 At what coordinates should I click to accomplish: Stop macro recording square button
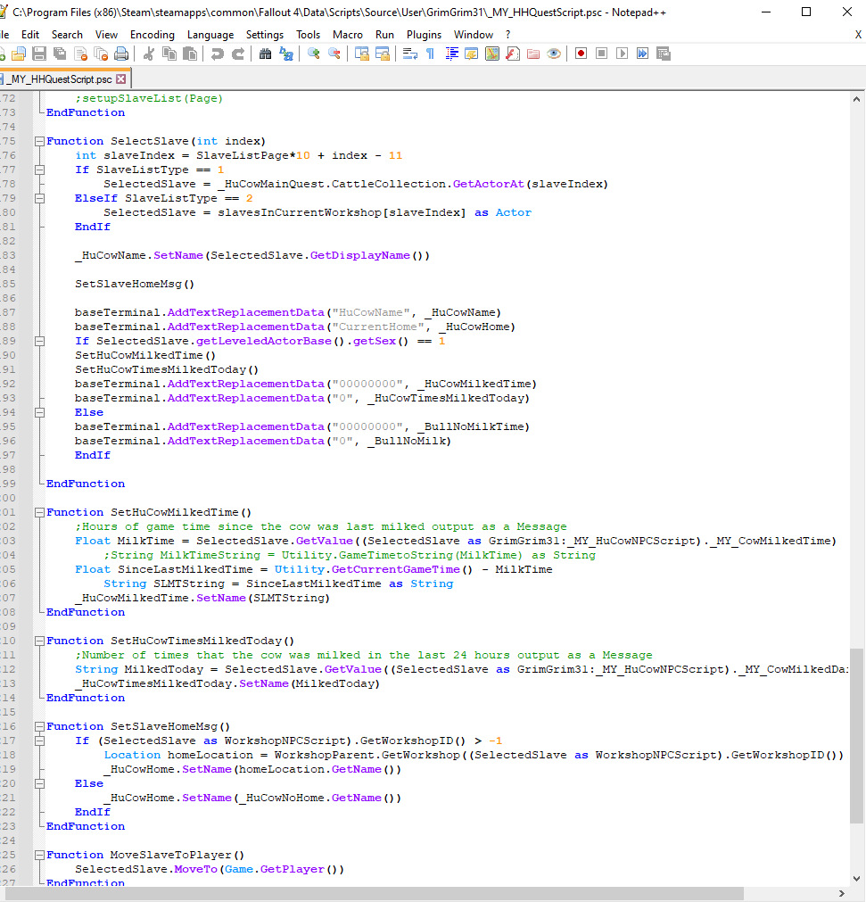click(601, 54)
